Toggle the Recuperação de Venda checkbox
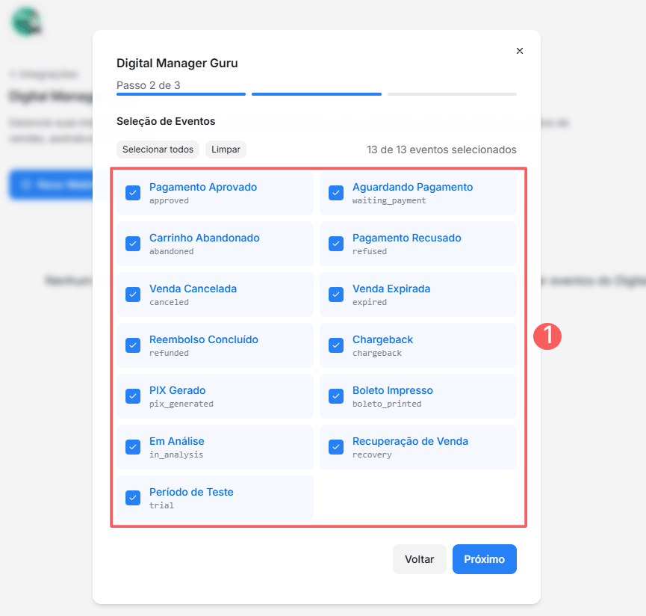Screen dimensions: 646x616 [x=336, y=447]
